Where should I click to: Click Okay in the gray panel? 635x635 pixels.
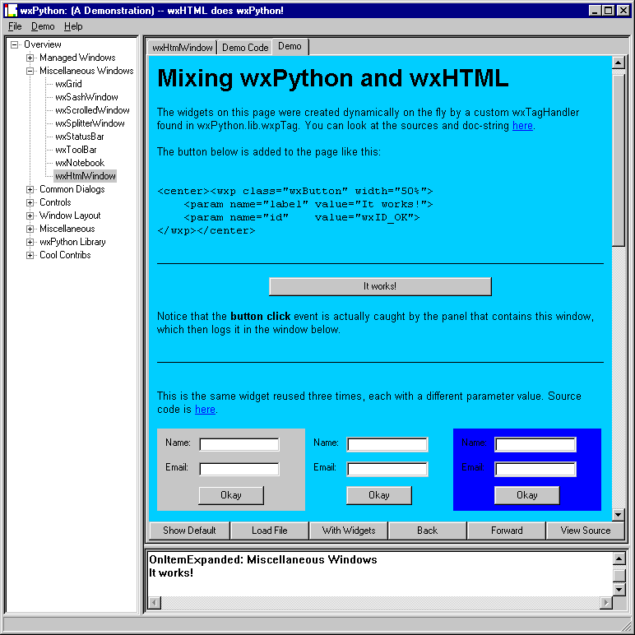click(231, 496)
